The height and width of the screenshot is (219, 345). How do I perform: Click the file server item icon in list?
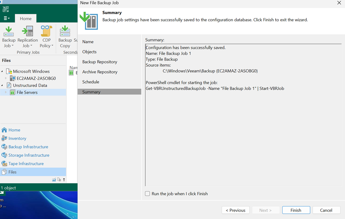(71, 73)
